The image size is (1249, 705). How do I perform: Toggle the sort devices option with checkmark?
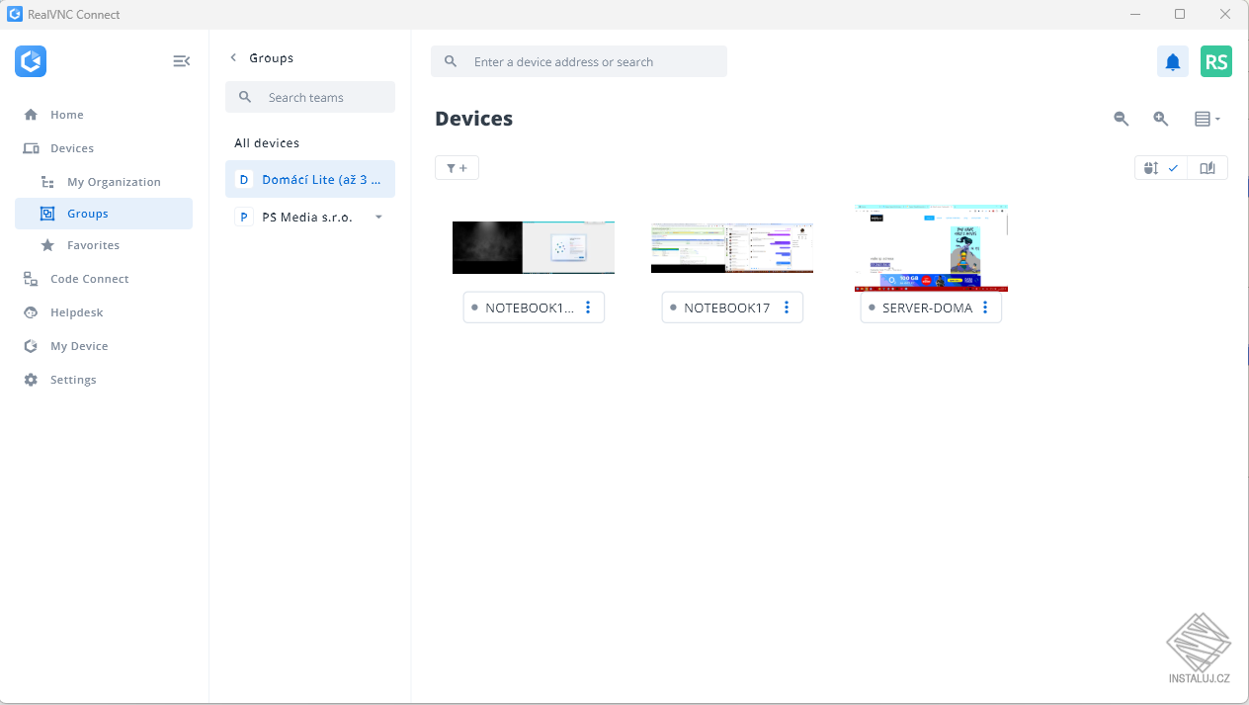click(x=1160, y=168)
